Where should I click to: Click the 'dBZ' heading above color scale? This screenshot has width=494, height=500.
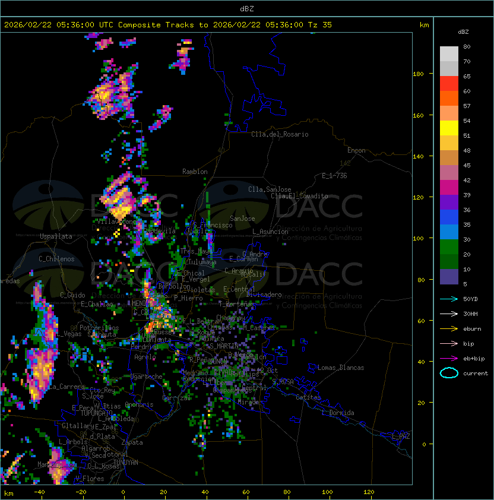pos(463,32)
